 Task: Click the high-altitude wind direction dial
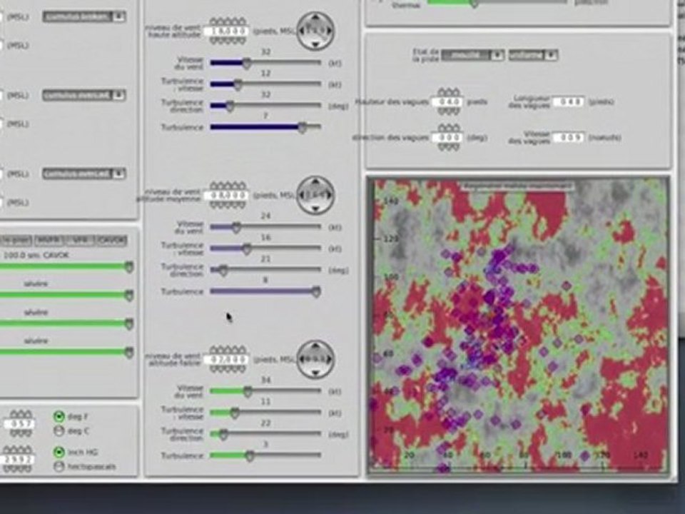pos(315,31)
